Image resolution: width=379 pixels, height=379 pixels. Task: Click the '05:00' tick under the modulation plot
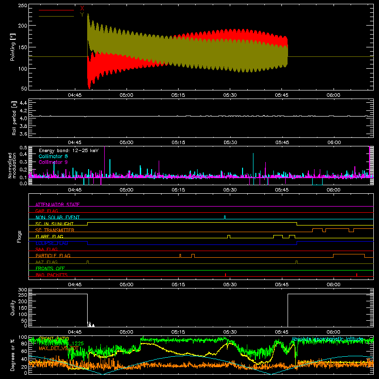[126, 190]
